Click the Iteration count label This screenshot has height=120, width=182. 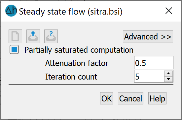(x=71, y=77)
